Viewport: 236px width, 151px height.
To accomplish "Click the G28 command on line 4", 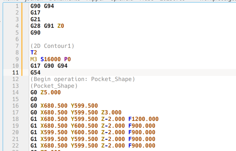I will (x=35, y=26).
